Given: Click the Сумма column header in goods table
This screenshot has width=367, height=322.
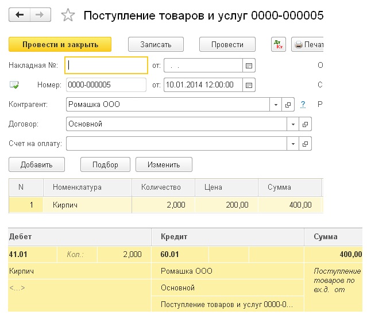Looking at the screenshot, I should click(289, 187).
